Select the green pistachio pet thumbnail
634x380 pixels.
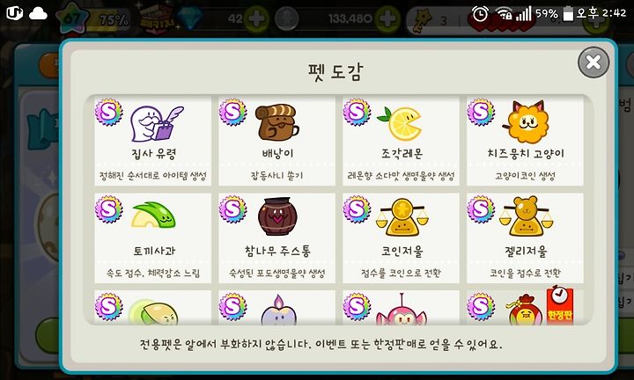[153, 312]
